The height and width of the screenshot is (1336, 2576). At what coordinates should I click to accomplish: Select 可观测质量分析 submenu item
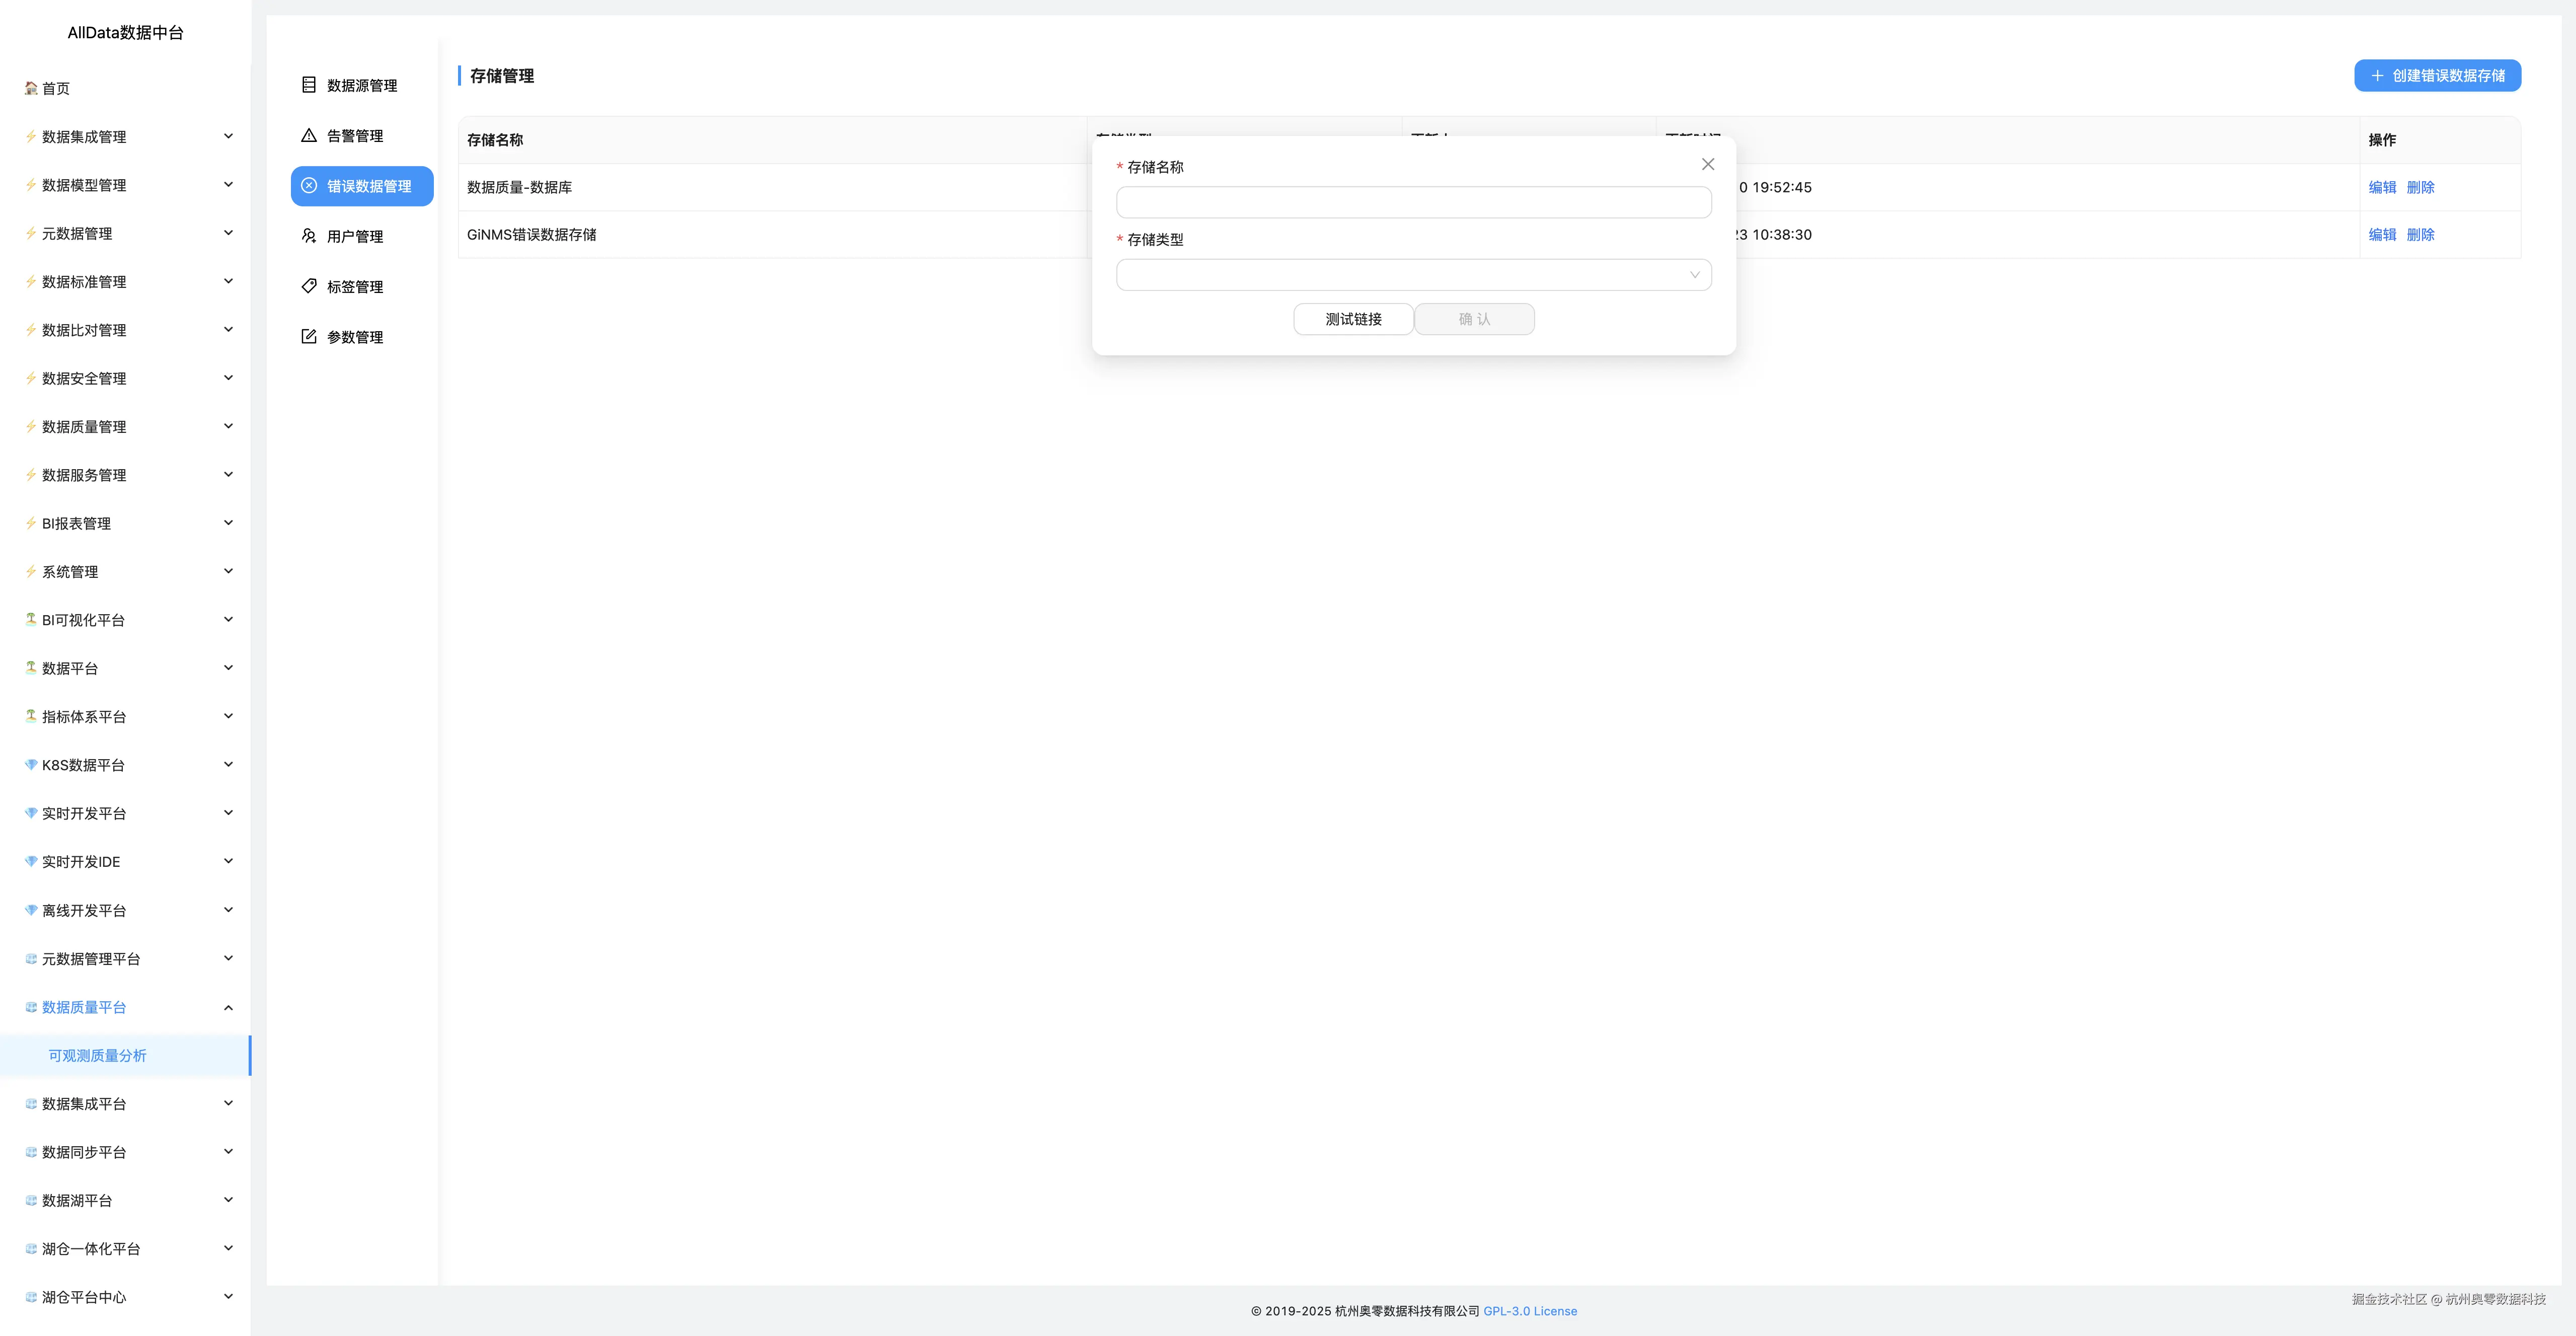pyautogui.click(x=97, y=1056)
